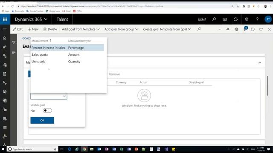273x153 pixels.
Task: Open the Windows Start button
Action: coord(3,149)
